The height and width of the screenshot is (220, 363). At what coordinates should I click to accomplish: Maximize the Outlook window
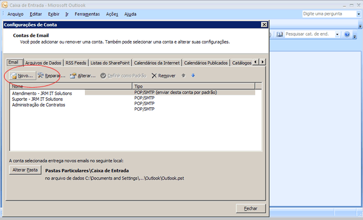pos(351,5)
